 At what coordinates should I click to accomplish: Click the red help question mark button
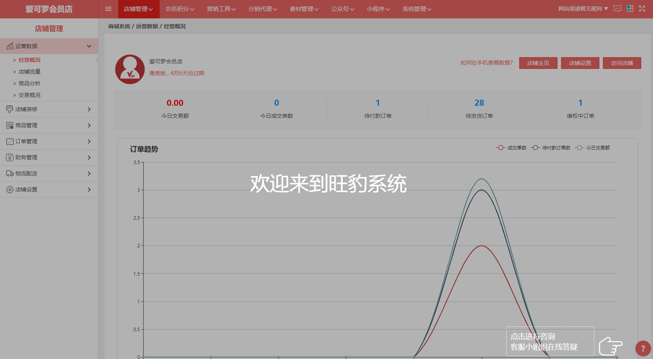643,348
